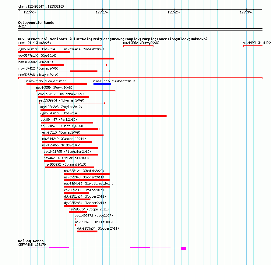Select esv2539204 (McKernan2009) label
271x265 pixels.
(x=62, y=100)
